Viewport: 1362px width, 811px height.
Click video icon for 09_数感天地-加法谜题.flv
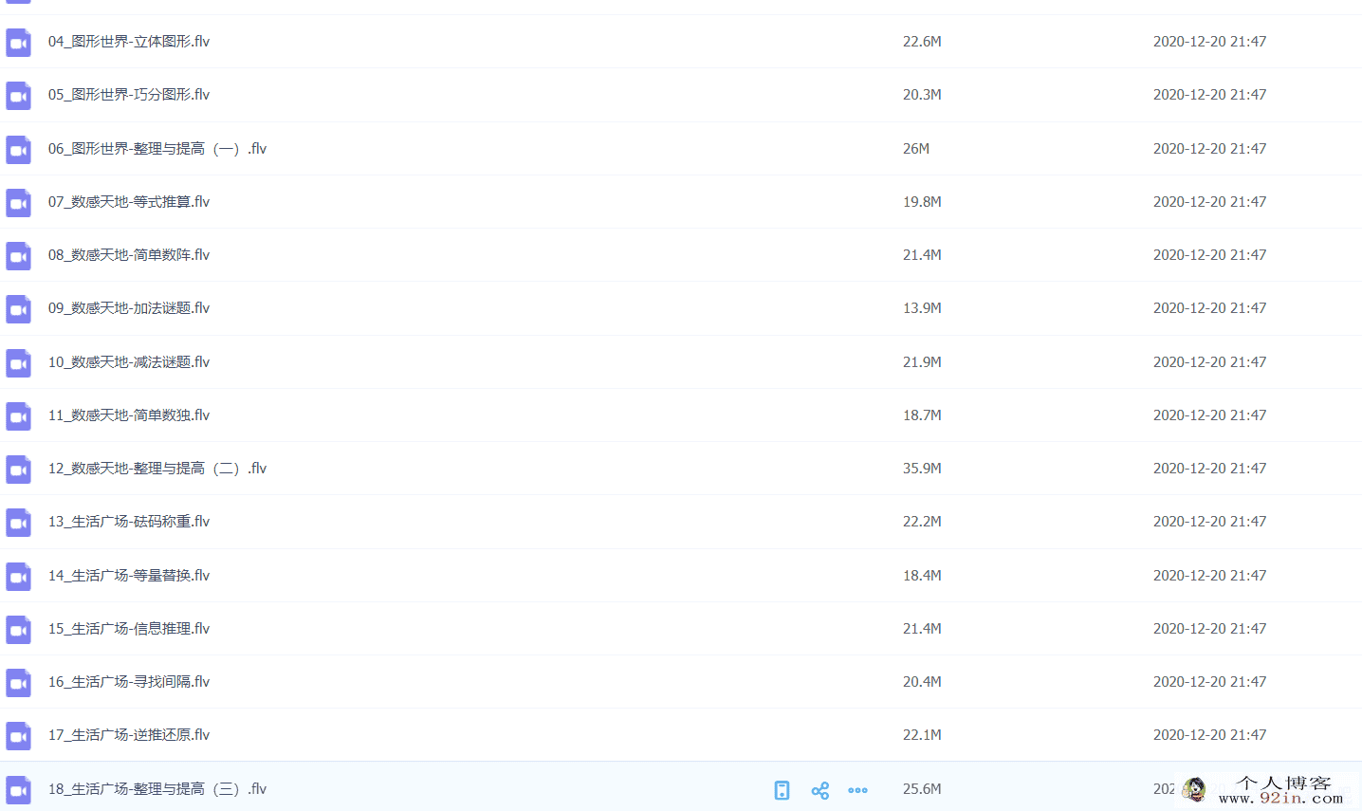point(18,309)
